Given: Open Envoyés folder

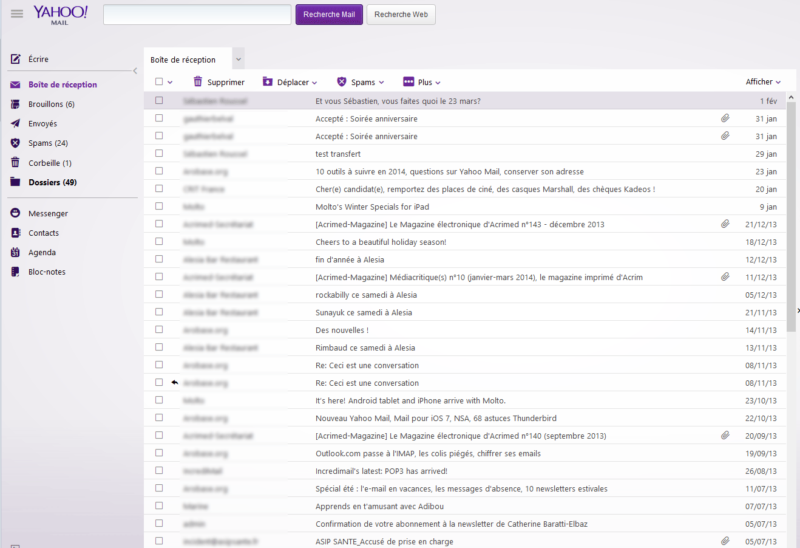Looking at the screenshot, I should tap(42, 123).
